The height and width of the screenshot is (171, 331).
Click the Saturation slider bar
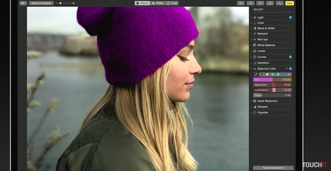(x=272, y=85)
